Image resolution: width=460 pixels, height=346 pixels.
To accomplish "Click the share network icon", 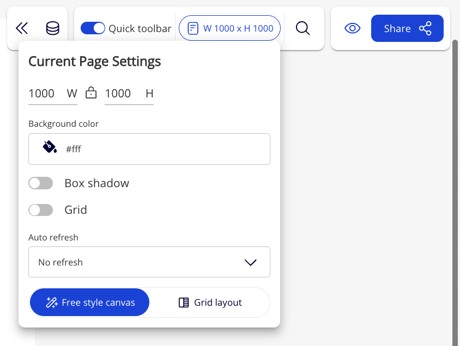I will [425, 28].
